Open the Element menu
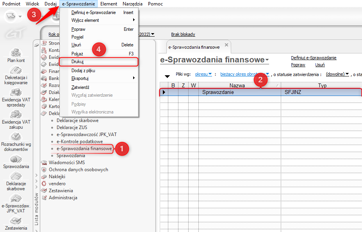Image resolution: width=362 pixels, height=232 pixels. click(109, 4)
